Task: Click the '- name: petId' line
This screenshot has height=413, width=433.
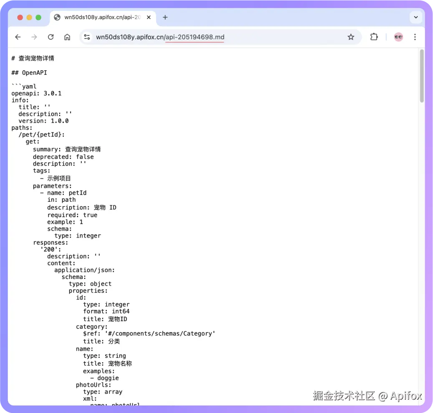Action: (63, 193)
